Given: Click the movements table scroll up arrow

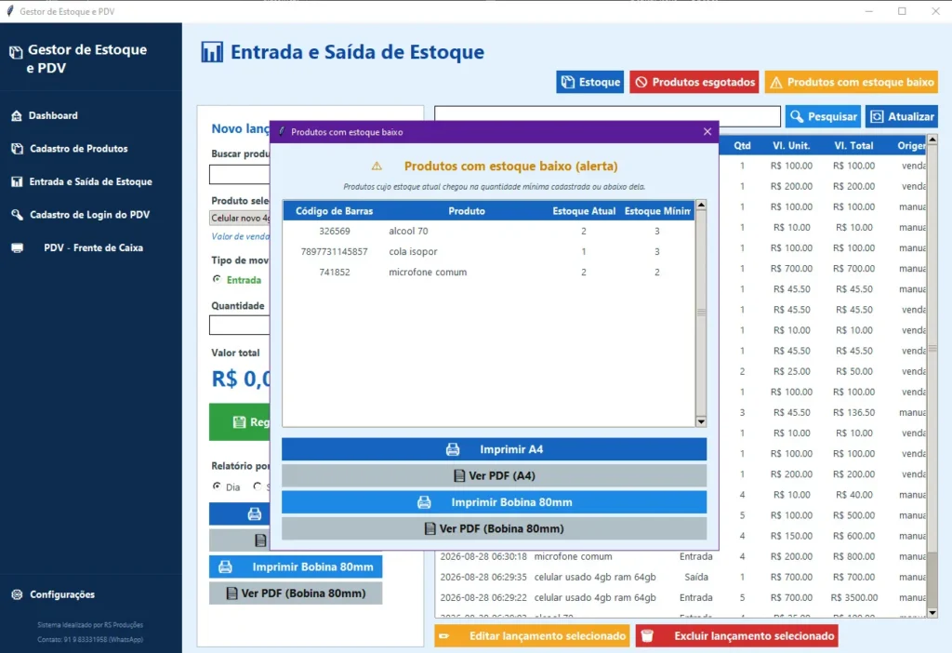Looking at the screenshot, I should coord(932,140).
